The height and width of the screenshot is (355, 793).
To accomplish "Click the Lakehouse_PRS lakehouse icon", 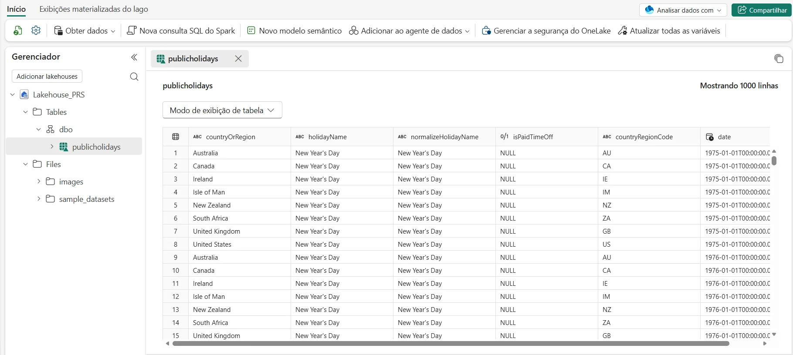I will (24, 94).
